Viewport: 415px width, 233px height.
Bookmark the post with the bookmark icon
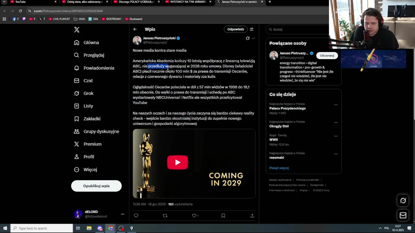[x=223, y=216]
